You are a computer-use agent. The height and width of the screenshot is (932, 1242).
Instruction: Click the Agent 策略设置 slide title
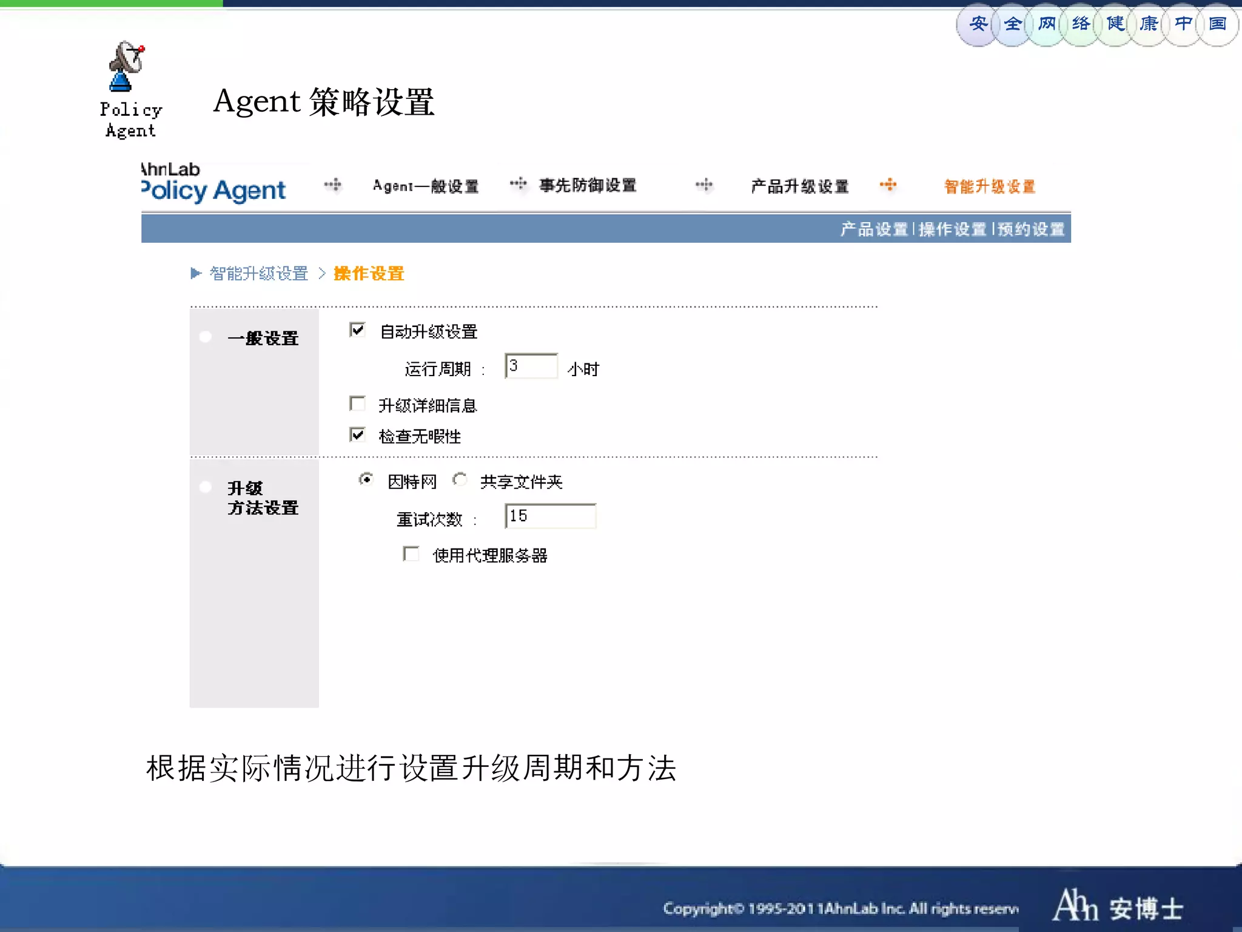[x=324, y=101]
